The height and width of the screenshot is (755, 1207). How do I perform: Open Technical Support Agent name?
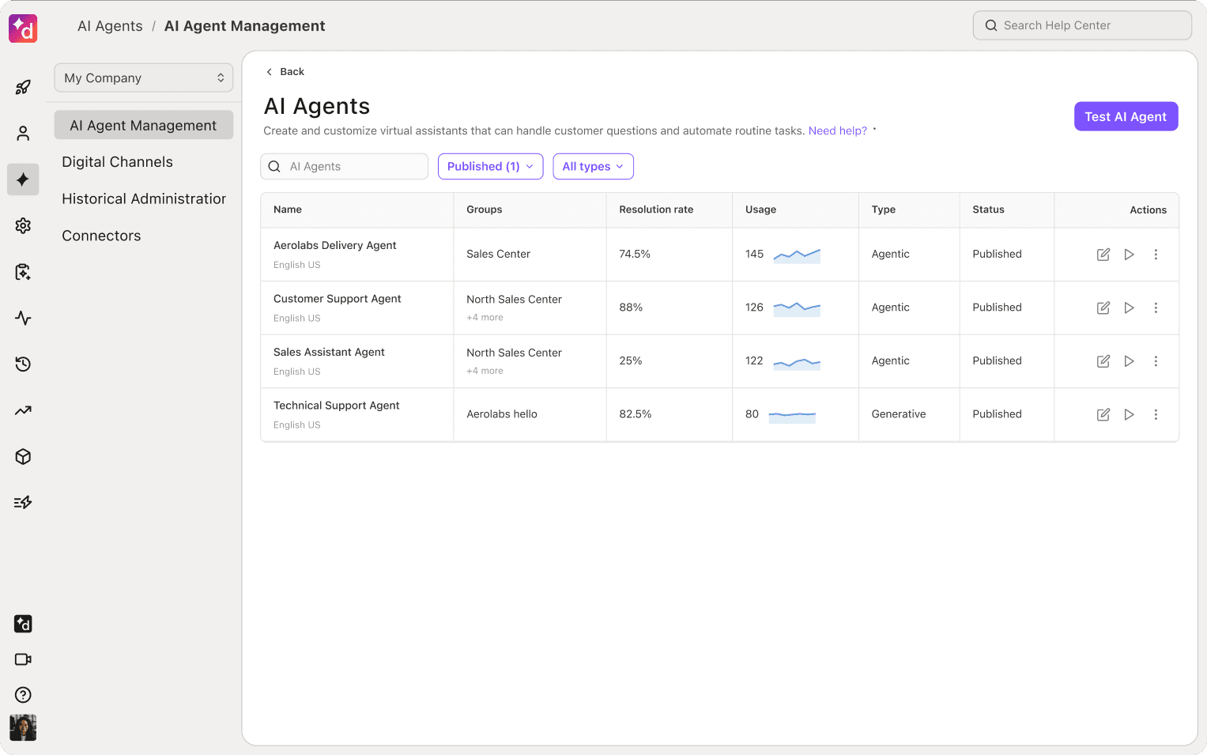(337, 406)
